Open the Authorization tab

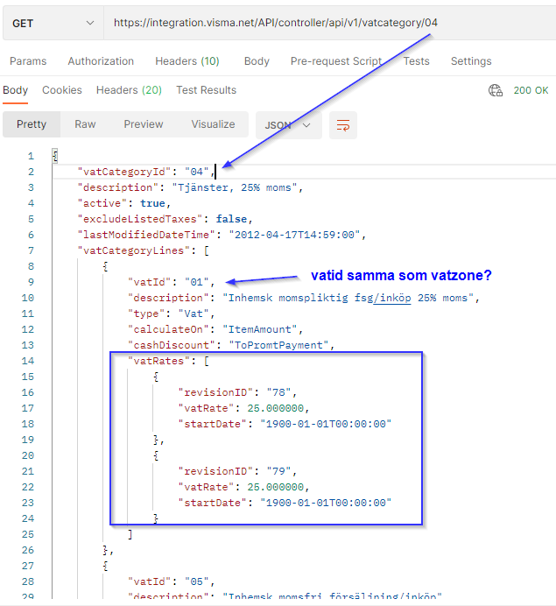coord(101,61)
